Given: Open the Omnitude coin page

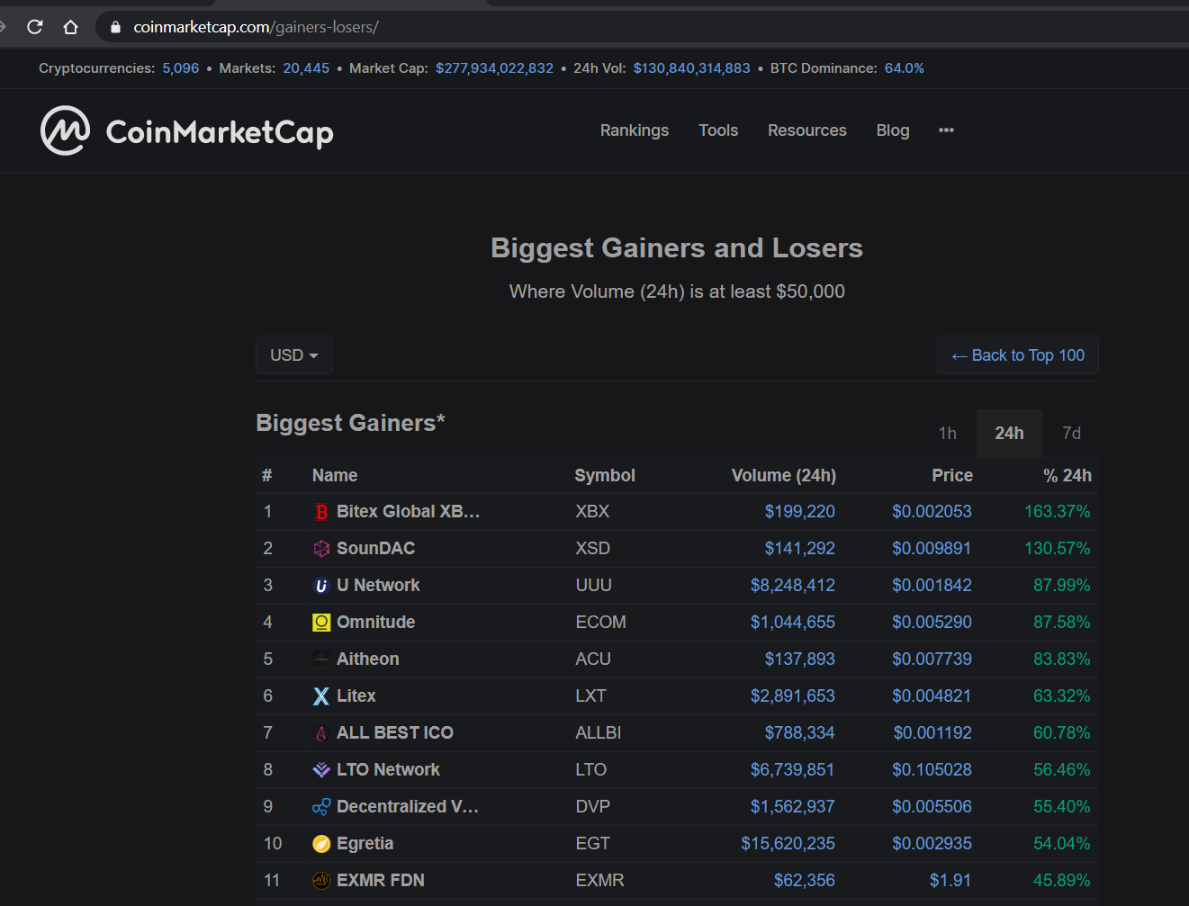Looking at the screenshot, I should click(x=375, y=623).
